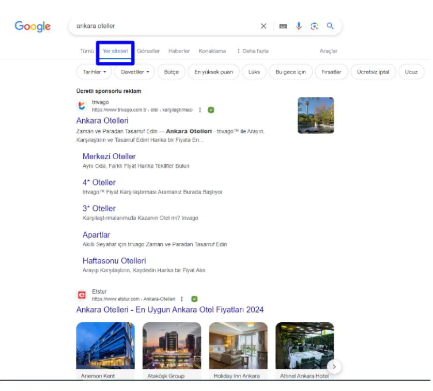Clear the search box with X icon
433x391 pixels.
pyautogui.click(x=264, y=26)
